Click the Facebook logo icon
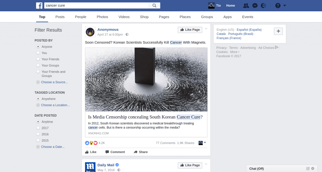322x172 pixels. tap(39, 5)
